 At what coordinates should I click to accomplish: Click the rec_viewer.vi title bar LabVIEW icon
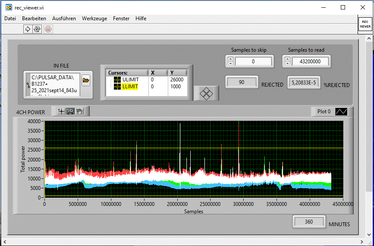(9, 7)
